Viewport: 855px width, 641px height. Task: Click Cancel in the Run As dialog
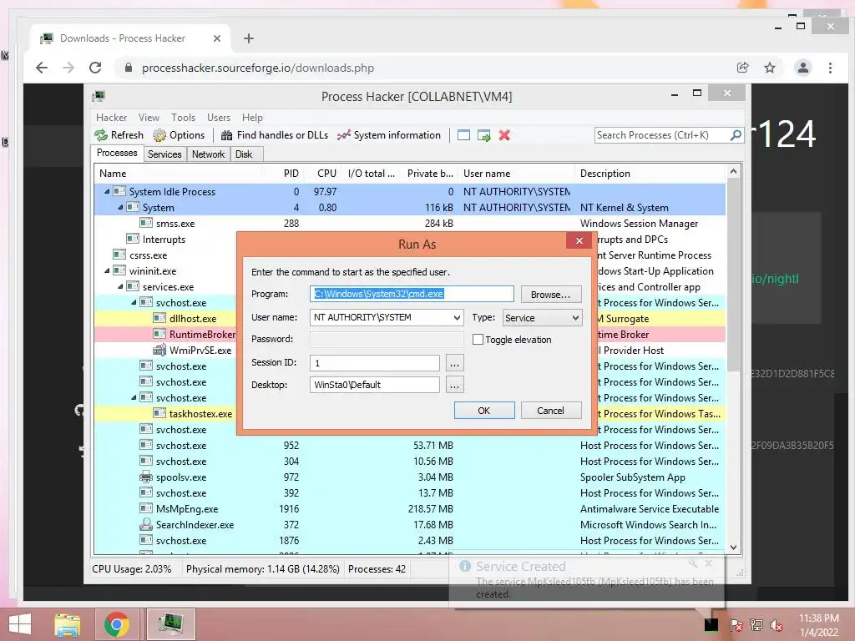click(551, 411)
